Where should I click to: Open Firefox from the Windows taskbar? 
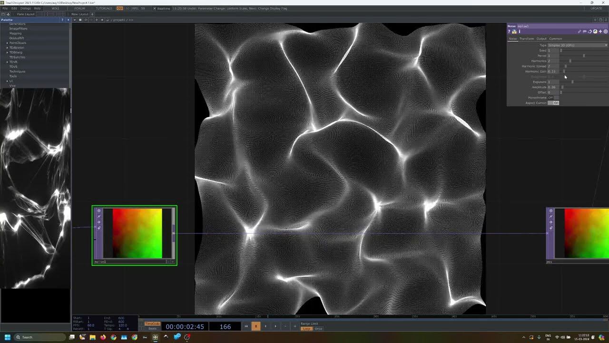tap(103, 337)
